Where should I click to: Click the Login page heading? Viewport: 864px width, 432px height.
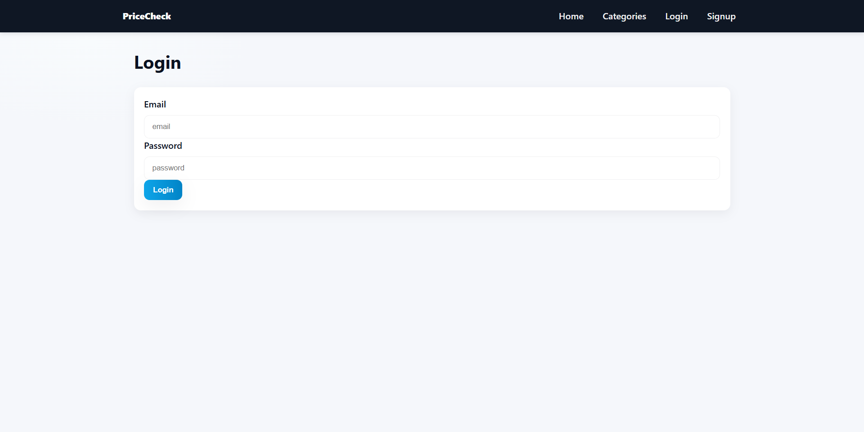pyautogui.click(x=157, y=62)
